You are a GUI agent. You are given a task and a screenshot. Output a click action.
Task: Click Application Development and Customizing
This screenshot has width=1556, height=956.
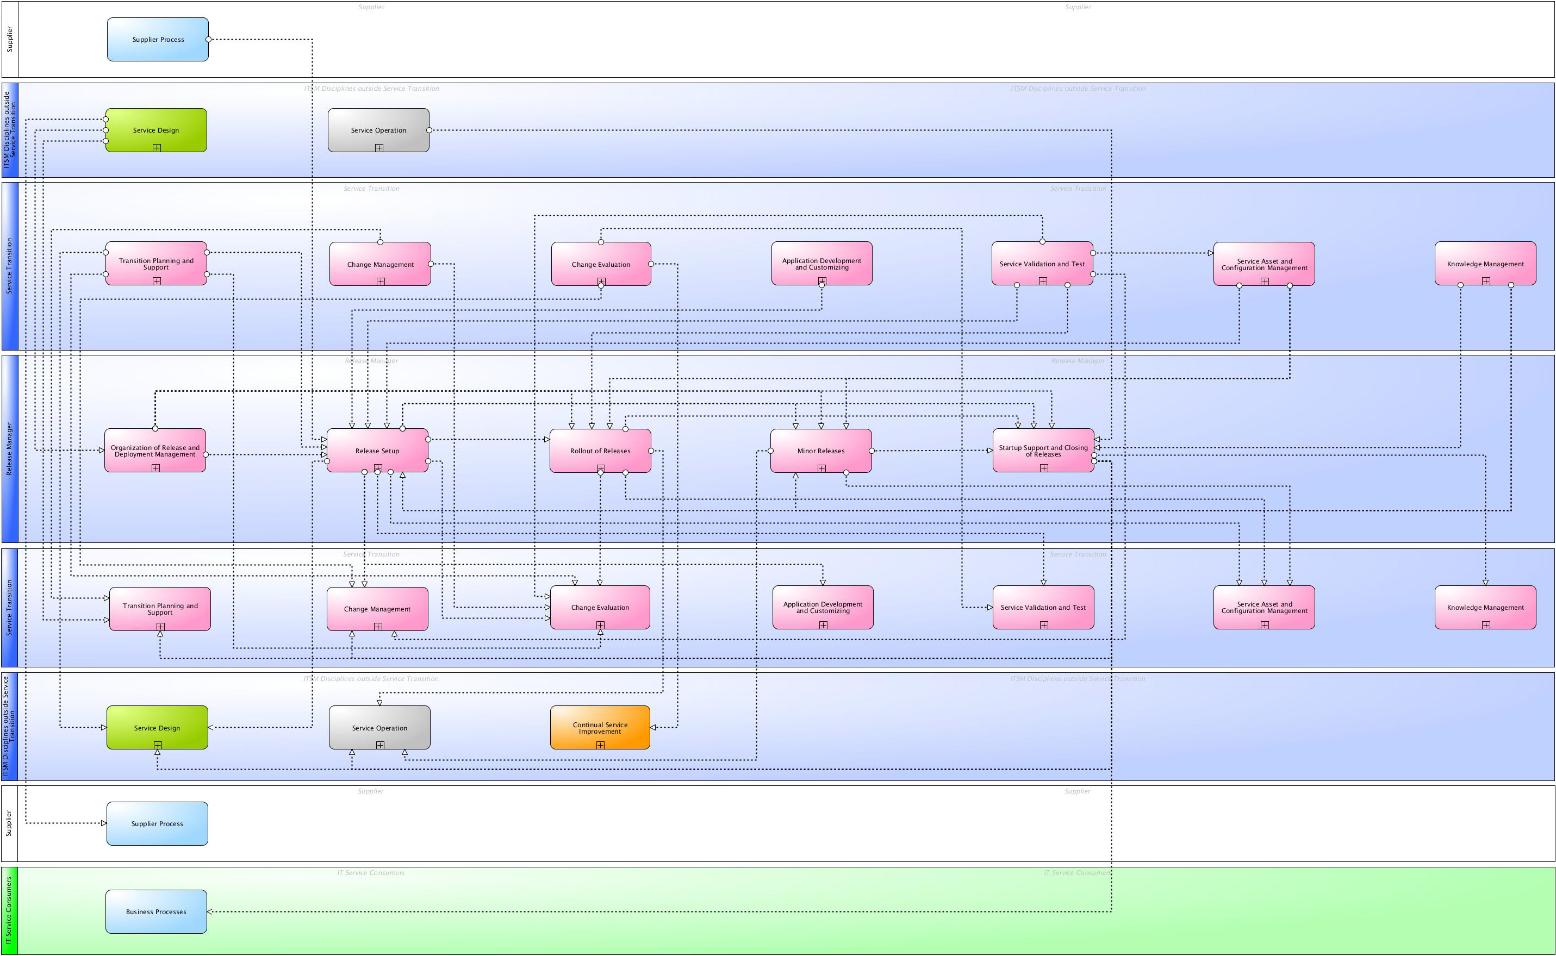[x=821, y=264]
